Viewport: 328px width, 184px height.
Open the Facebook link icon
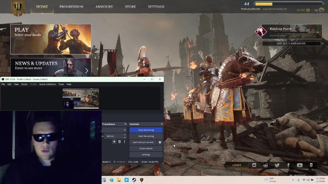click(288, 165)
